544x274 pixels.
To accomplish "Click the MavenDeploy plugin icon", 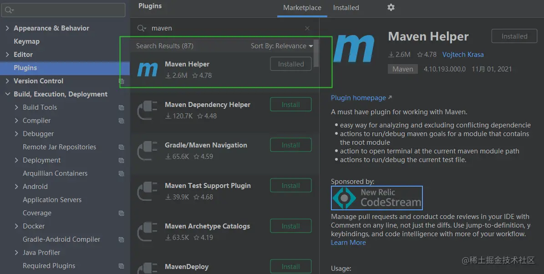I will [x=147, y=268].
